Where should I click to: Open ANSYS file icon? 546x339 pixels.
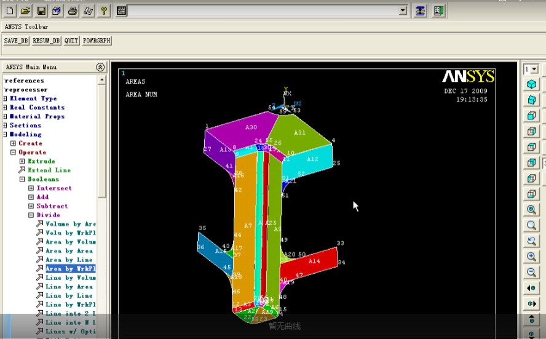(x=25, y=11)
